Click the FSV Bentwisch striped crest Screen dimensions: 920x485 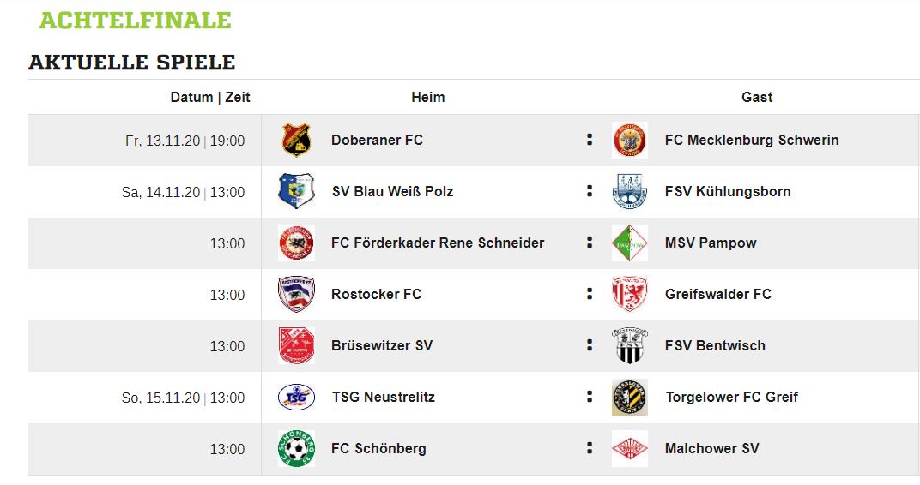click(630, 345)
